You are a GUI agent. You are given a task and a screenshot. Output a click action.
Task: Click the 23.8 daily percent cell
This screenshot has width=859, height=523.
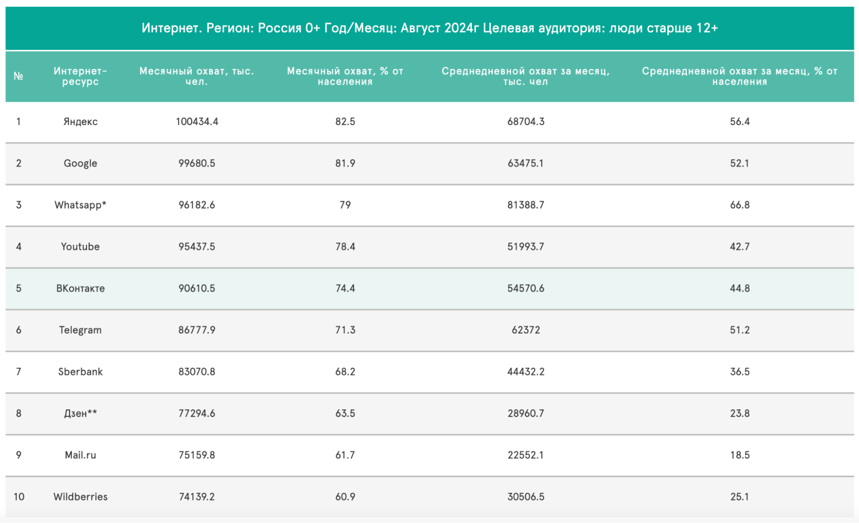[x=740, y=413]
